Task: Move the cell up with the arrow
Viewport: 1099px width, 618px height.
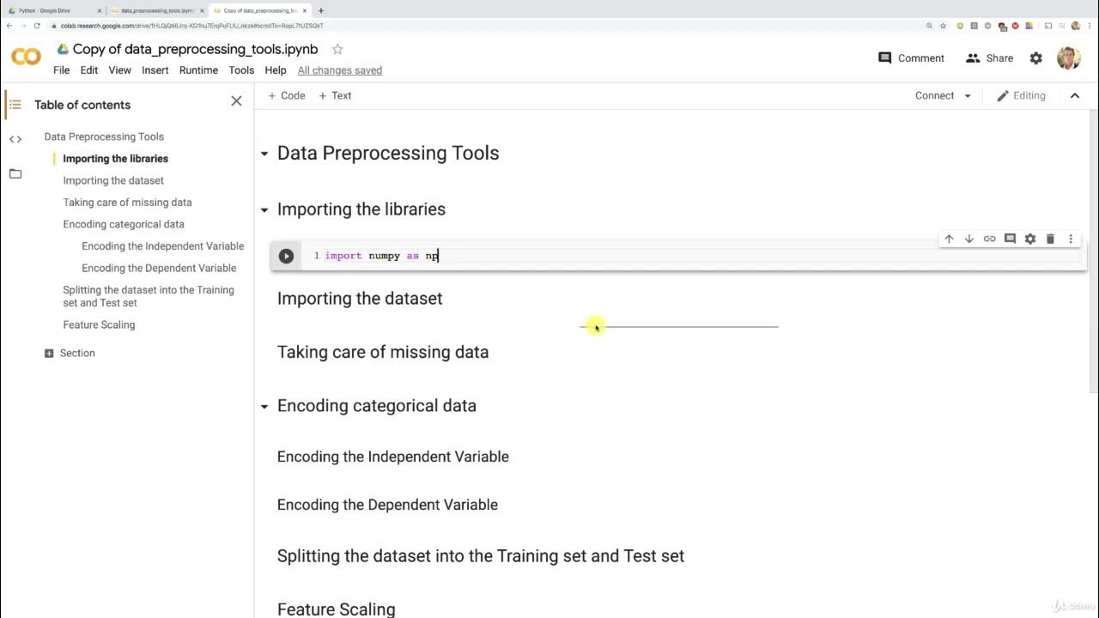Action: click(949, 239)
